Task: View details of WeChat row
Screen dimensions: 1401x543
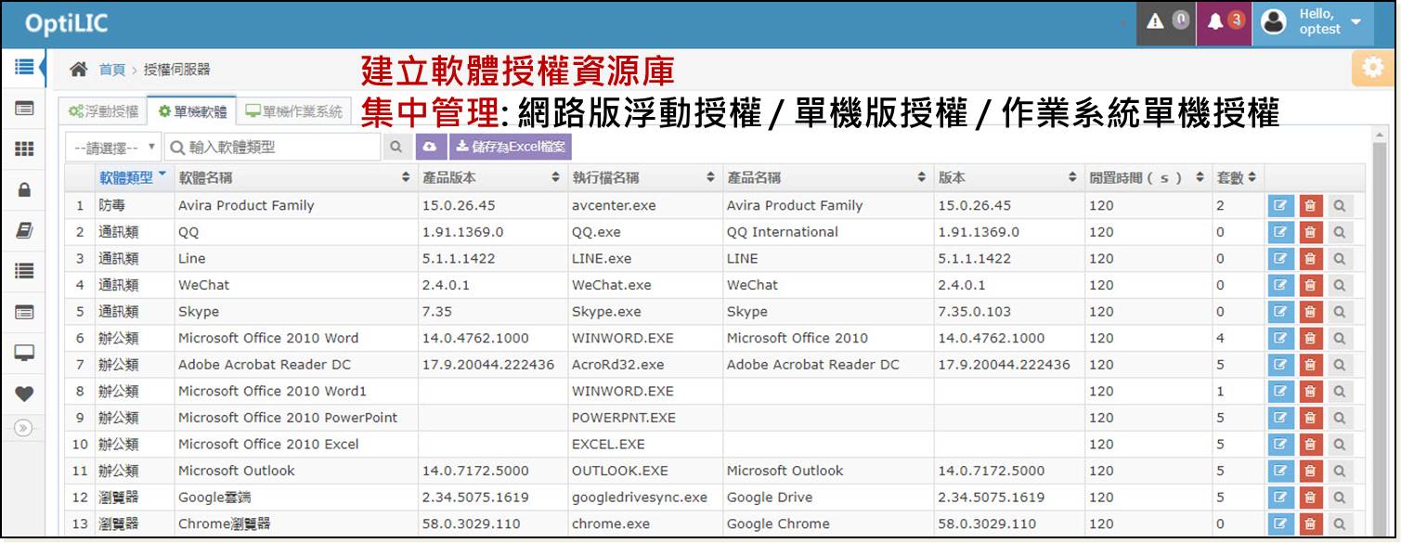Action: coord(1340,286)
